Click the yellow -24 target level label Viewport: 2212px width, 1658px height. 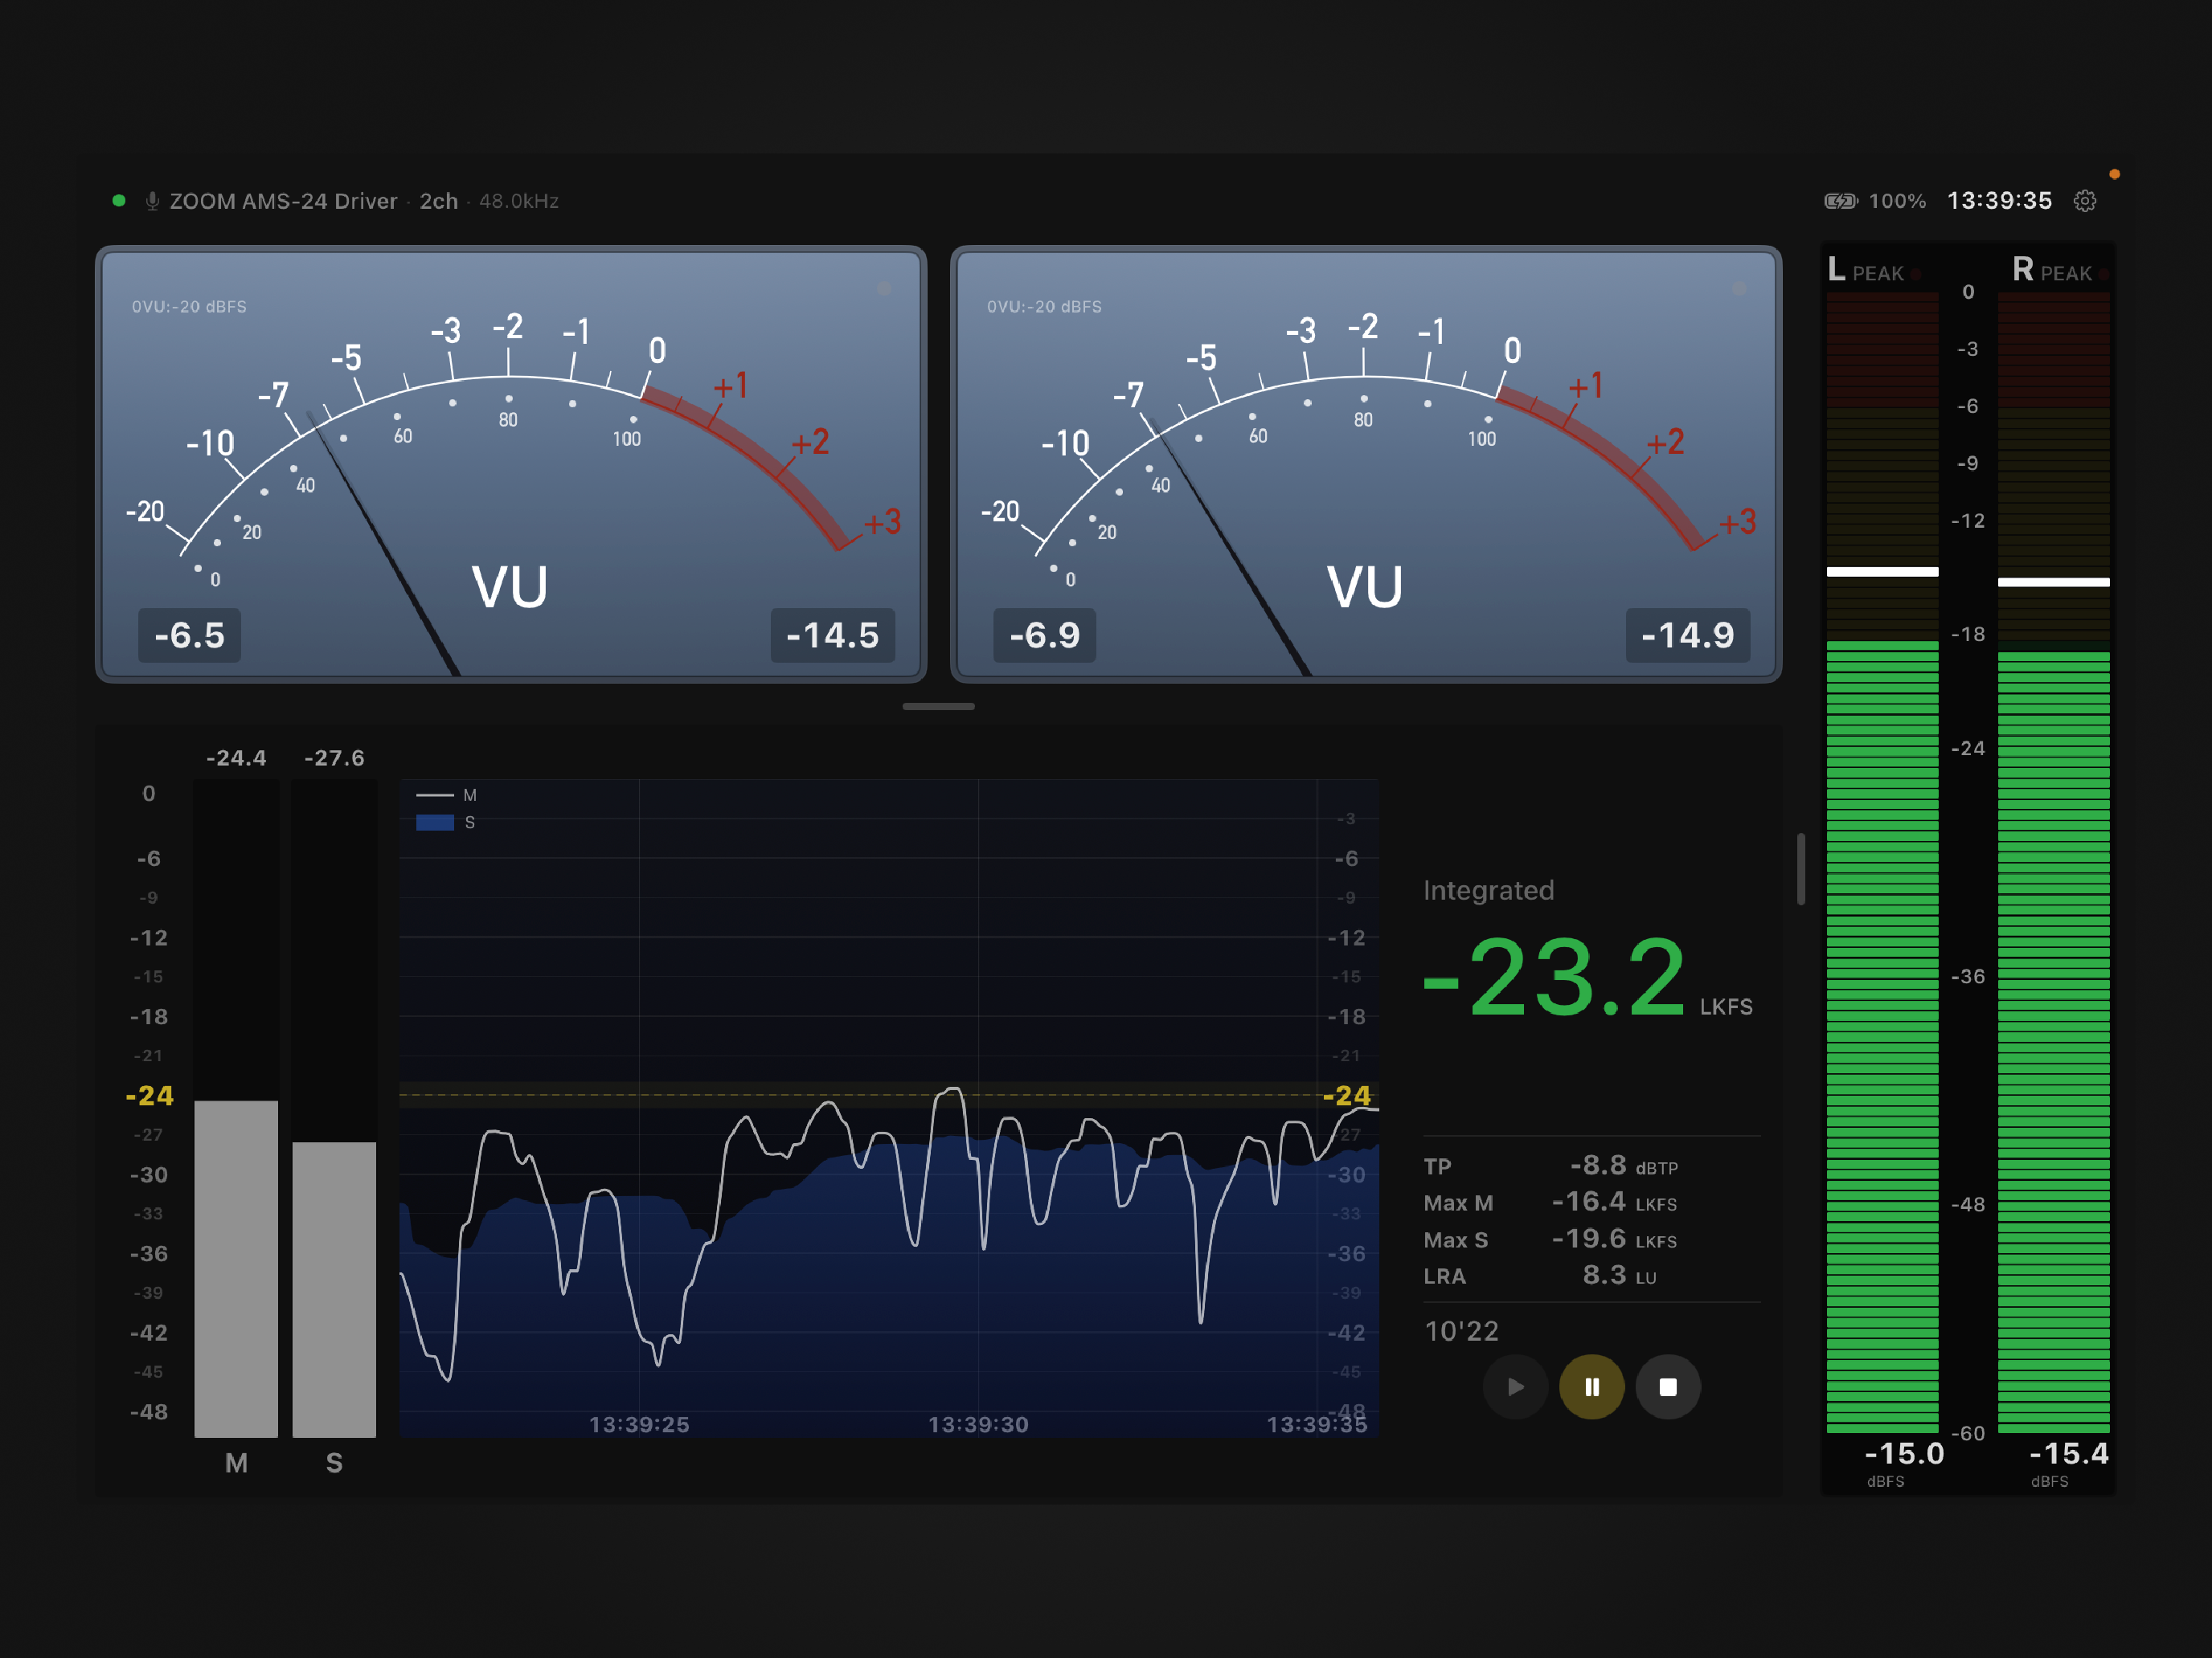click(149, 1096)
